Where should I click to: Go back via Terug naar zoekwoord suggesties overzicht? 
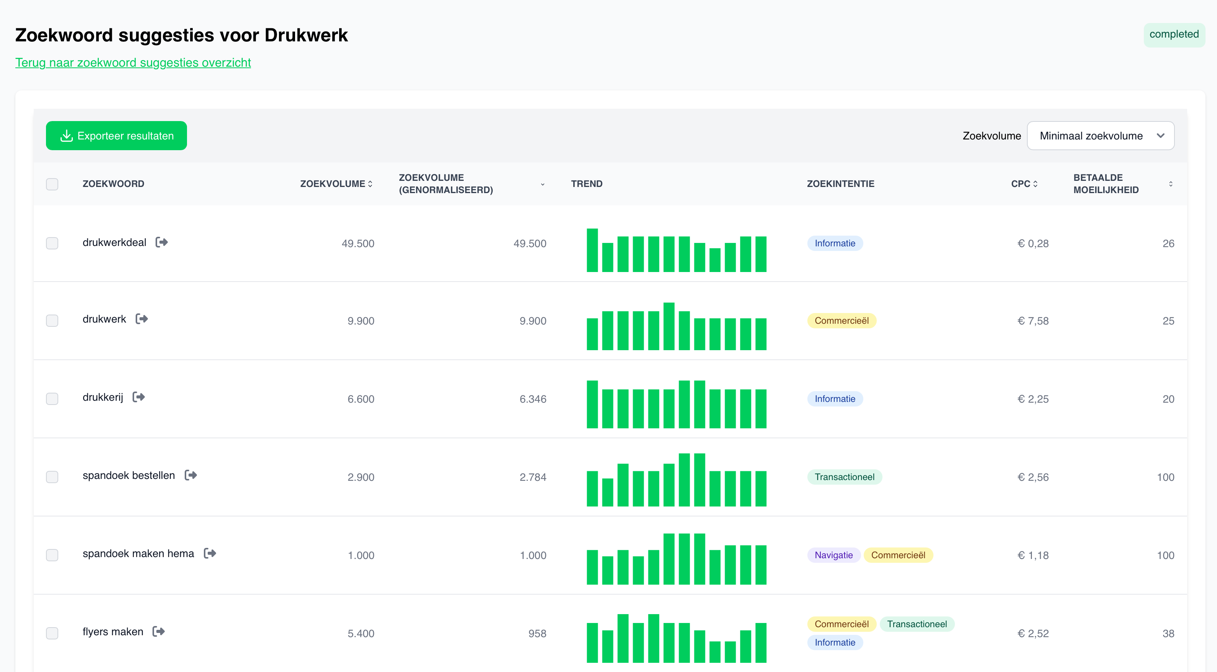pos(133,62)
